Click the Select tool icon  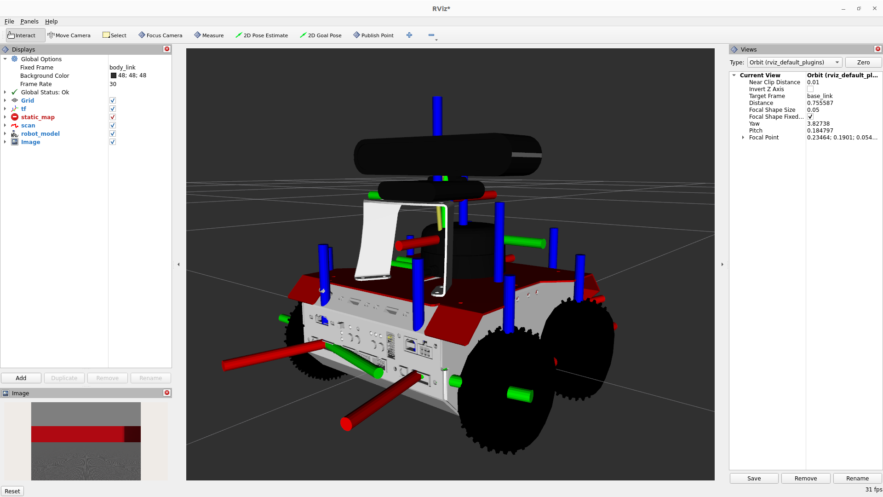106,35
